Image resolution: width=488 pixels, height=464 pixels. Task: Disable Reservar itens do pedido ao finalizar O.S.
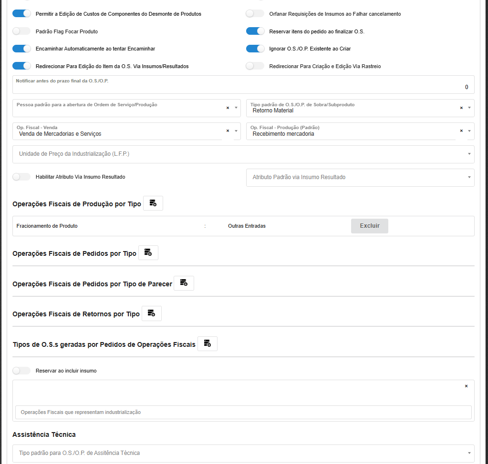(255, 31)
